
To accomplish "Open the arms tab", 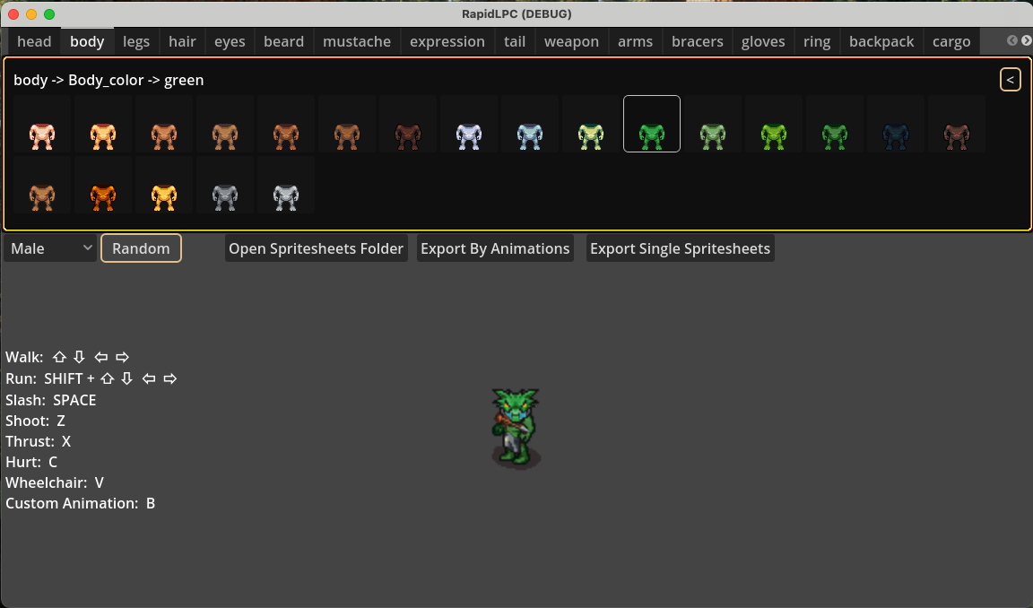I will [636, 41].
